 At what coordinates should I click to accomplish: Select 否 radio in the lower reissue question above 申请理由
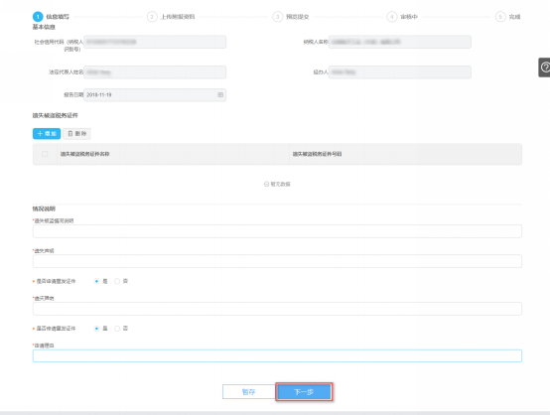pos(117,329)
